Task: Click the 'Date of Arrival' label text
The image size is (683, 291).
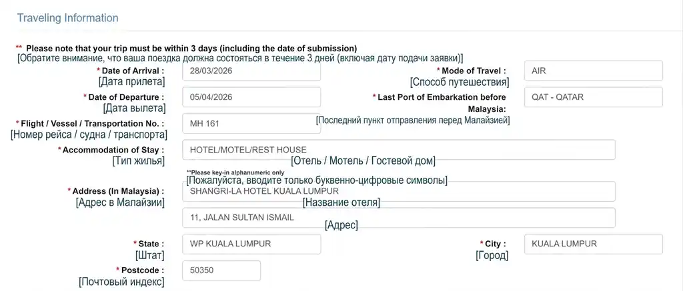Action: pyautogui.click(x=132, y=71)
